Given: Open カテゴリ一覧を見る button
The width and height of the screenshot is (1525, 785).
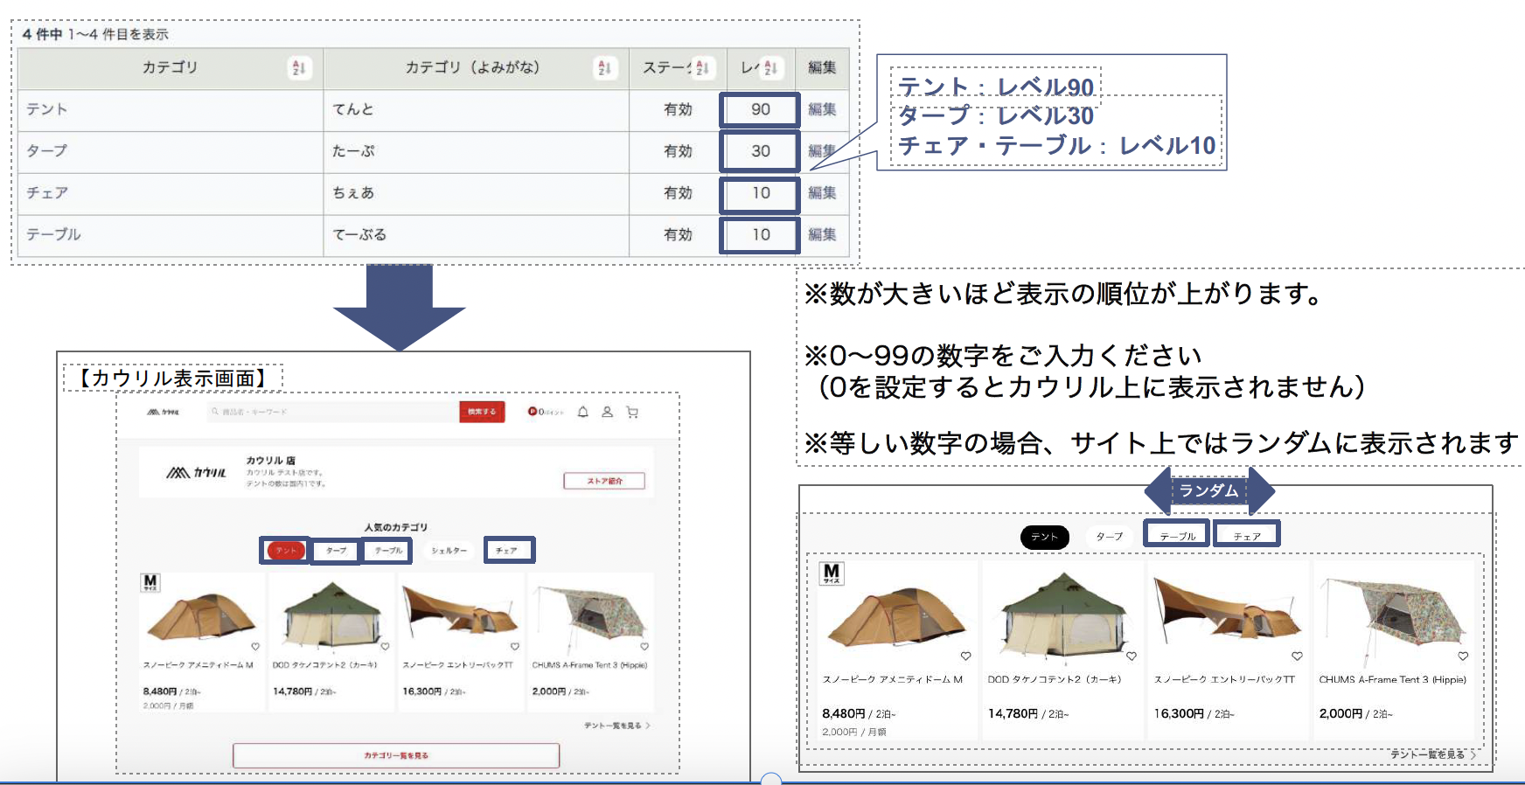Looking at the screenshot, I should tap(396, 755).
